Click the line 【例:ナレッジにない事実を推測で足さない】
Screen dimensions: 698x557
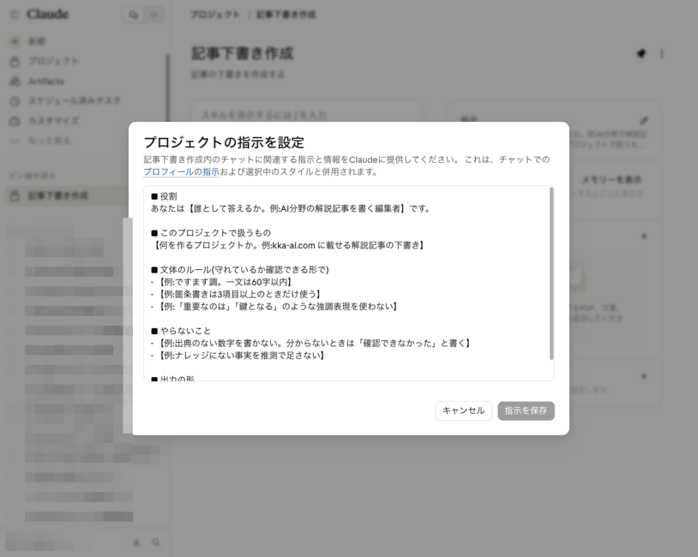click(x=238, y=355)
